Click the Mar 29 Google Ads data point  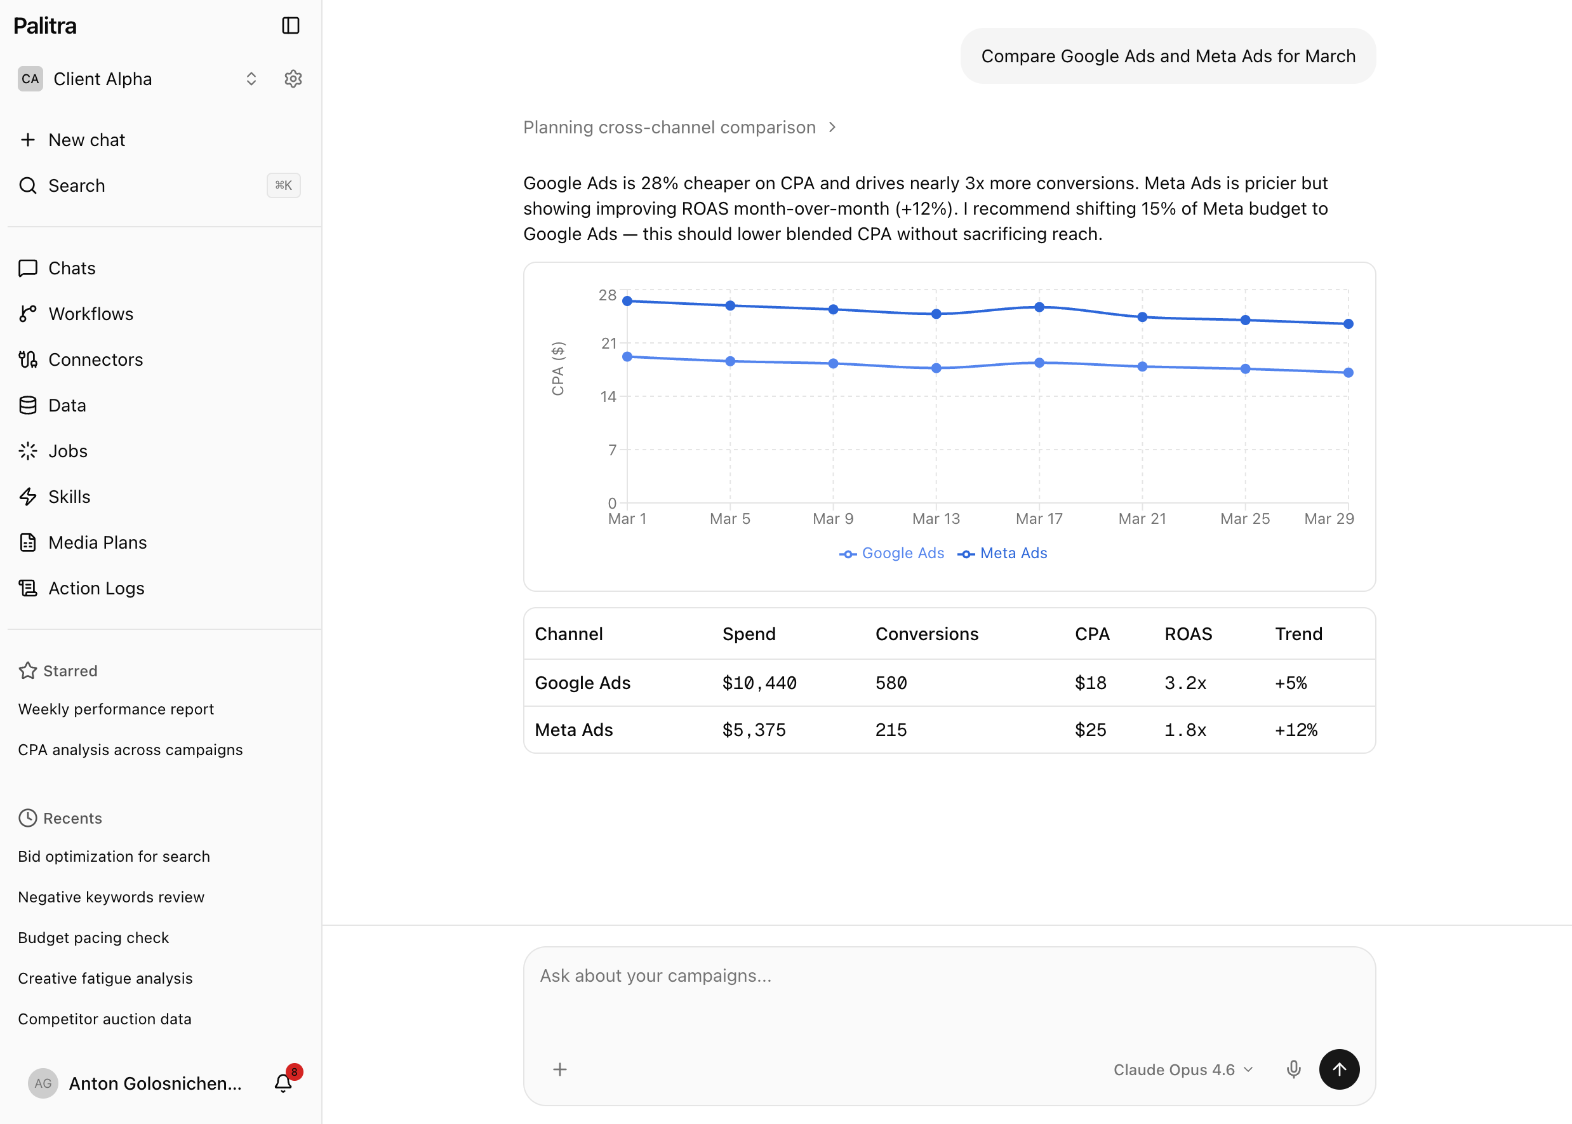click(x=1349, y=372)
